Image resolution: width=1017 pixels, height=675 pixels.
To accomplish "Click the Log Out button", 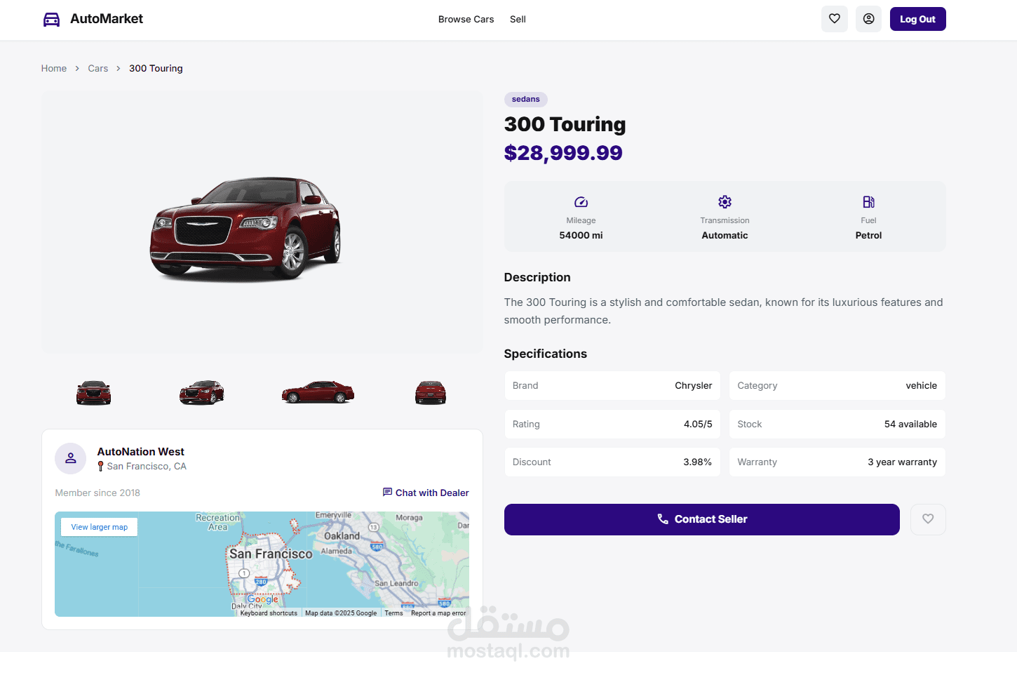I will click(x=917, y=19).
